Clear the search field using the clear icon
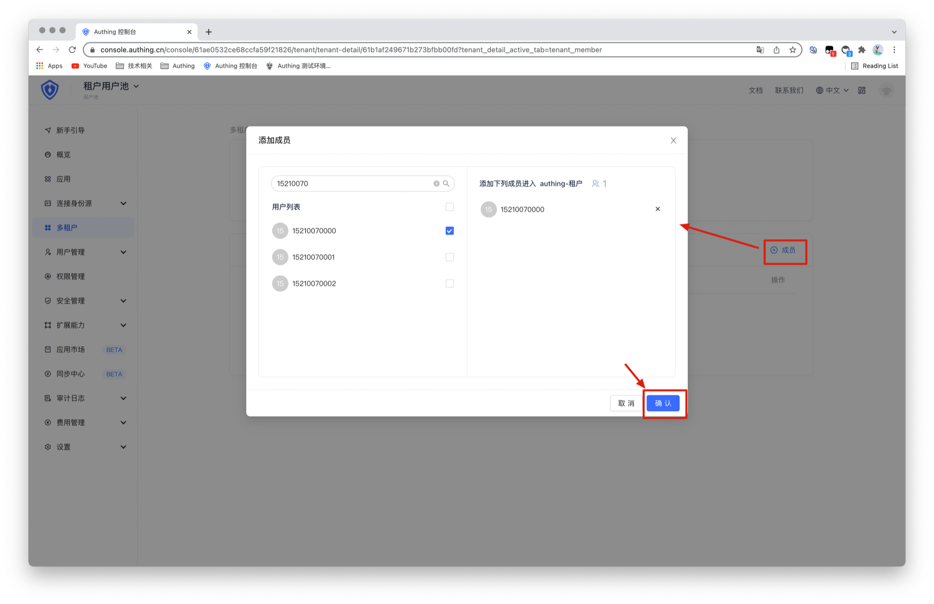Viewport: 934px width, 604px height. coord(436,183)
